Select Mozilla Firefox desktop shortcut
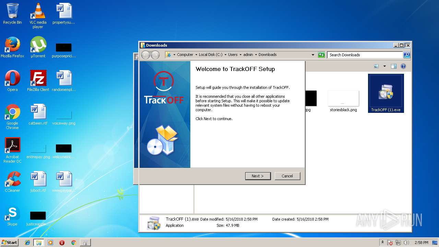439x247 pixels. click(x=12, y=47)
